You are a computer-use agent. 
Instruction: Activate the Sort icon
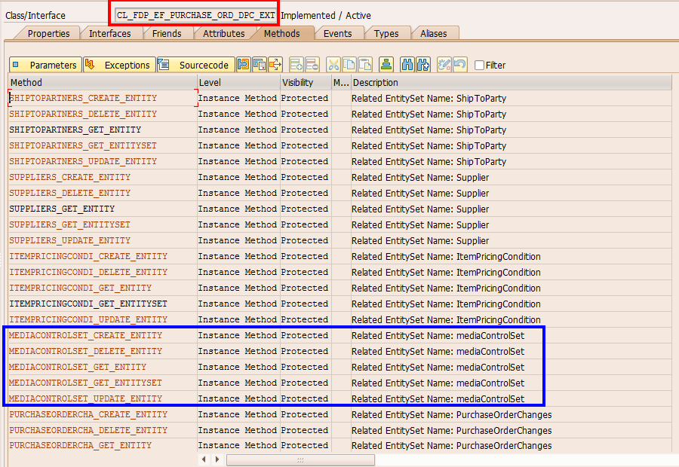tap(386, 65)
